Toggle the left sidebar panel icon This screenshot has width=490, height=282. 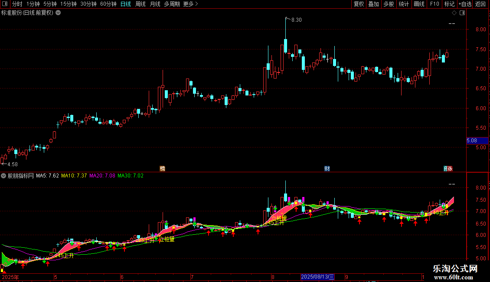pos(5,4)
